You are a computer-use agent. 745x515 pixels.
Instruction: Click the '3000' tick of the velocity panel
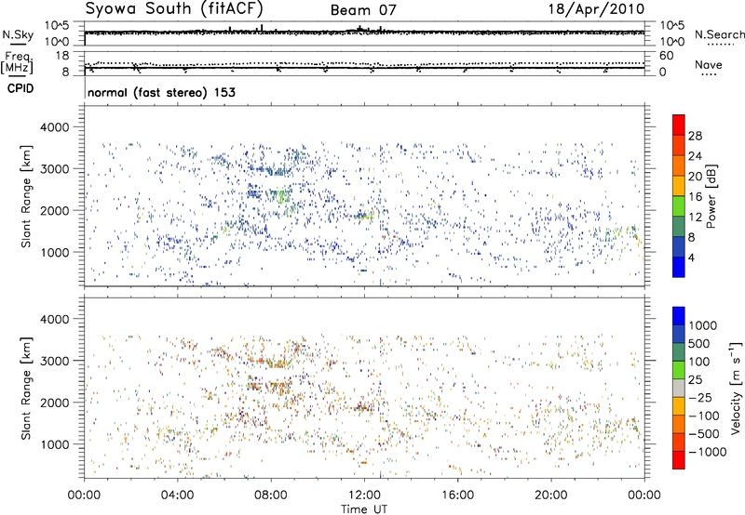click(x=55, y=361)
